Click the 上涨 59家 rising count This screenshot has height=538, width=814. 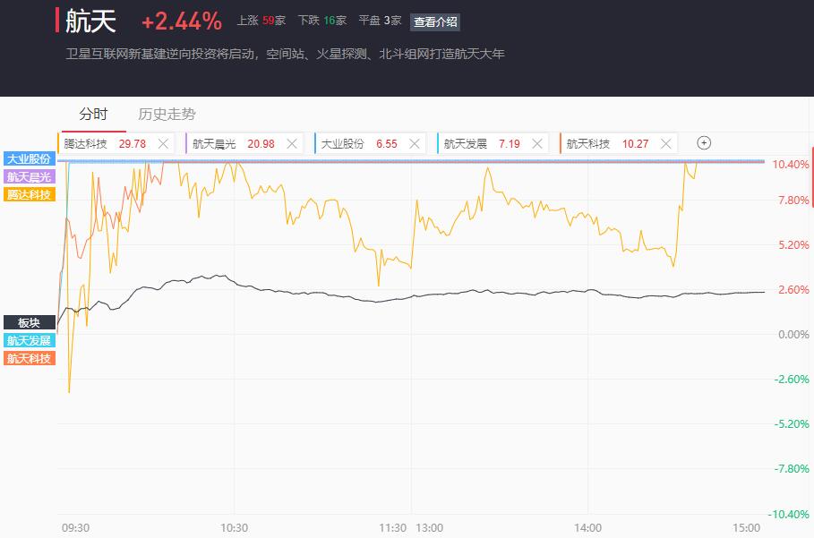pyautogui.click(x=261, y=21)
